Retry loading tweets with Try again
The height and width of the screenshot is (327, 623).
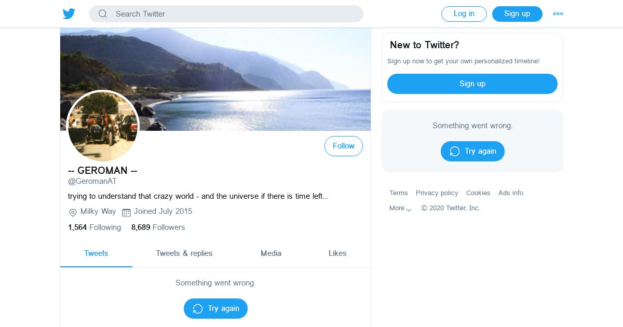(215, 308)
